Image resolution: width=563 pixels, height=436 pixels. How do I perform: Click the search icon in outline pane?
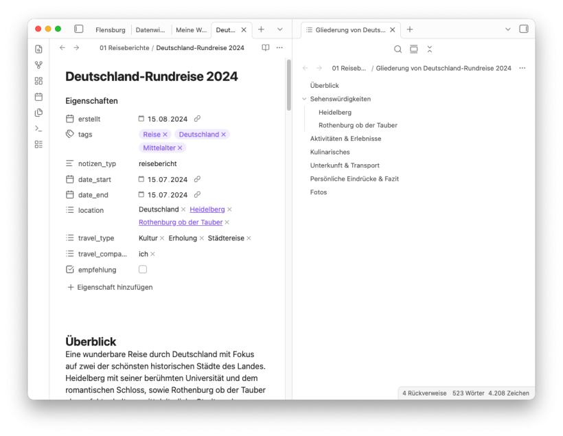coord(398,49)
